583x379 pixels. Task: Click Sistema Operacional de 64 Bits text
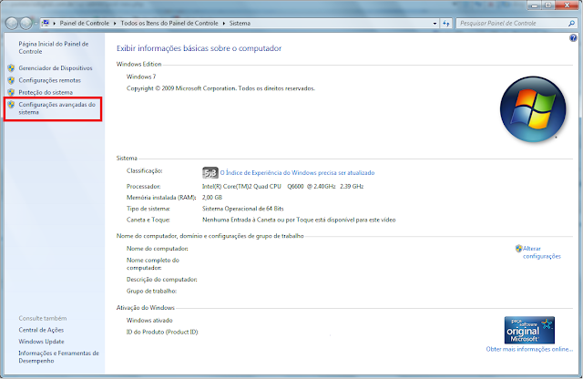[243, 209]
